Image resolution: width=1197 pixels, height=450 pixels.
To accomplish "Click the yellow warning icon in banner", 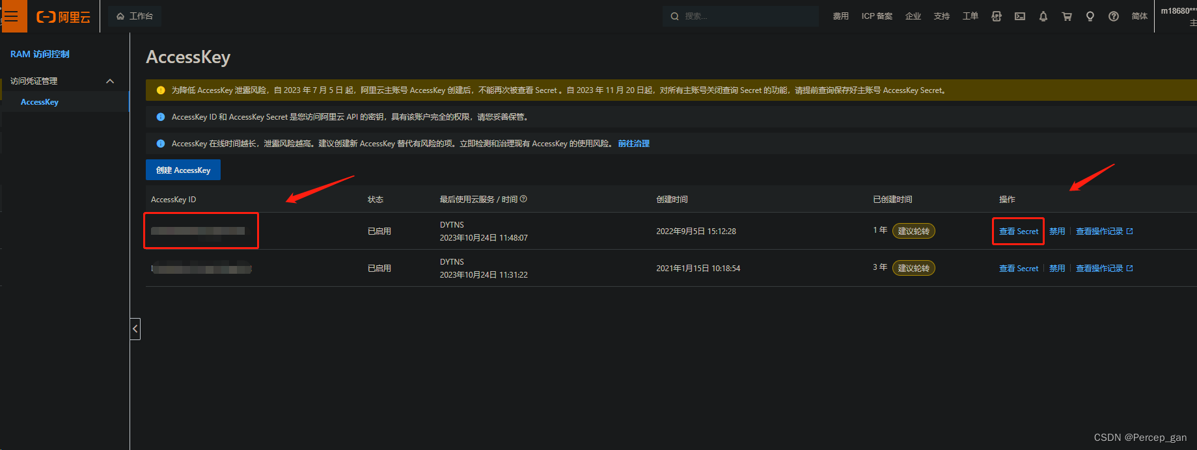I will 161,90.
